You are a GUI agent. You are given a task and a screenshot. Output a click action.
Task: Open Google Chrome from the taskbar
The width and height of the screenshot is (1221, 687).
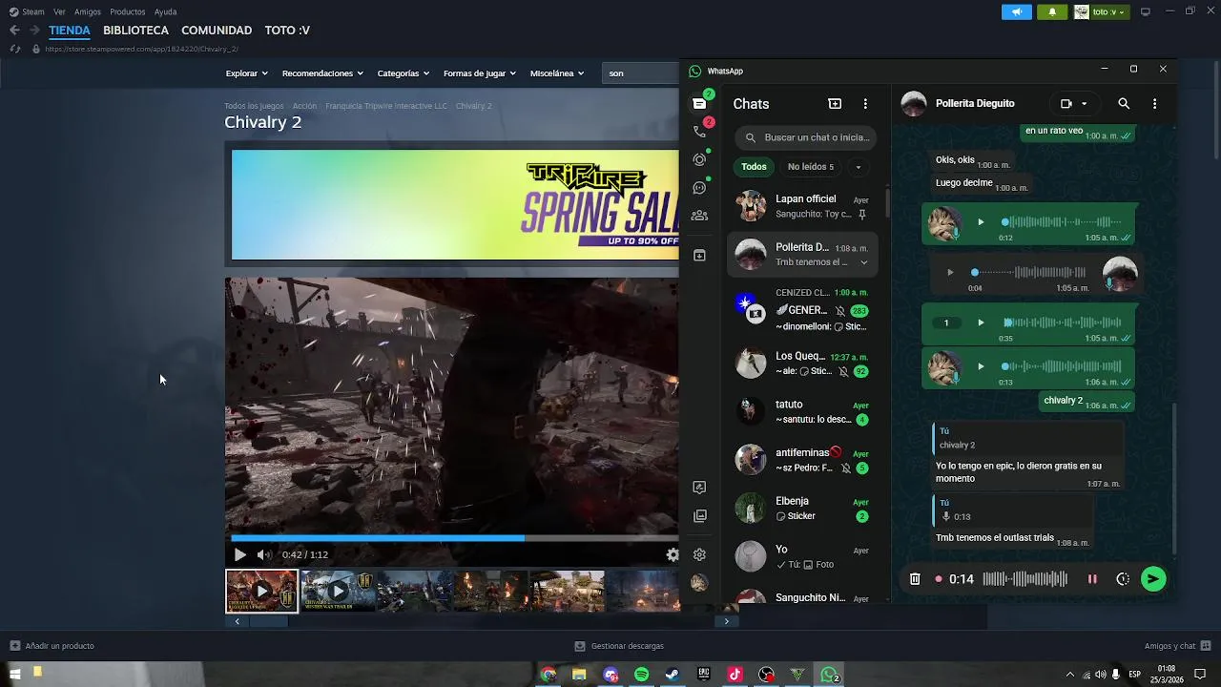(x=548, y=675)
